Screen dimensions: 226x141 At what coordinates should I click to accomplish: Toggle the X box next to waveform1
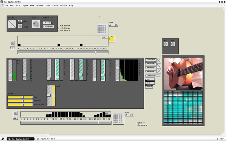click(159, 65)
